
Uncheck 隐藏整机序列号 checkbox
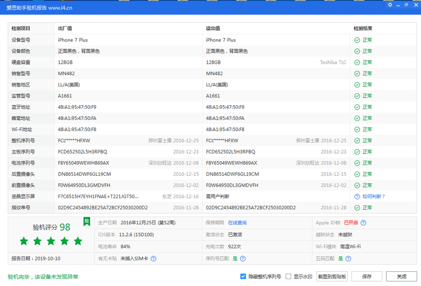(x=243, y=276)
